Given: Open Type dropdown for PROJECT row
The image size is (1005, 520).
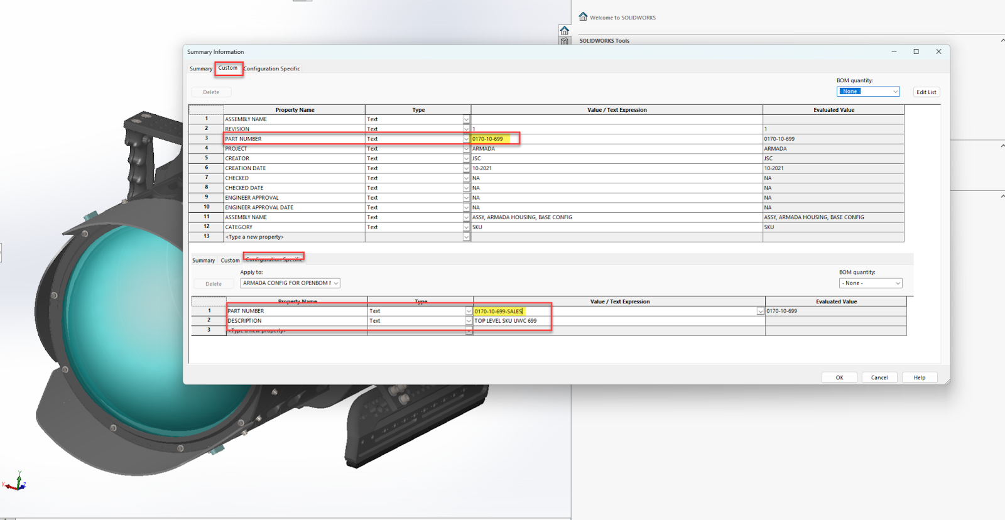Looking at the screenshot, I should [x=466, y=149].
